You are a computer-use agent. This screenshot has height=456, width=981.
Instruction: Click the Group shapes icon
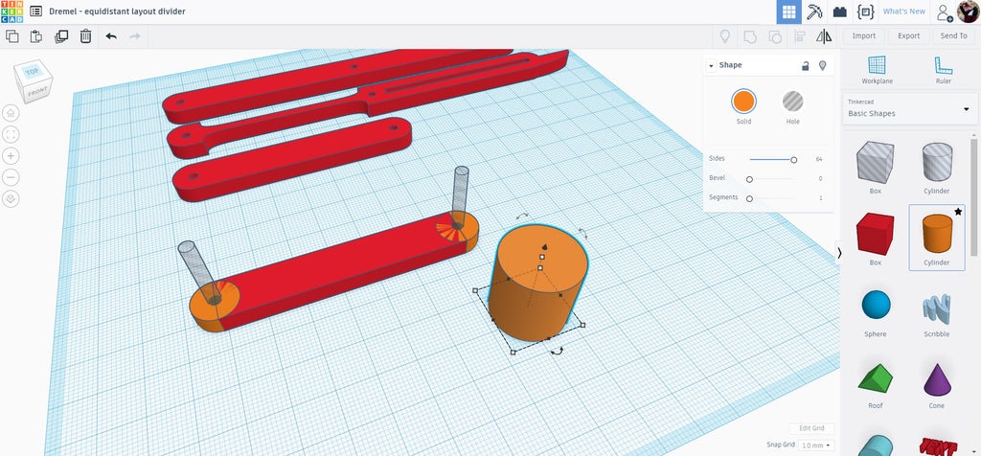coord(749,36)
